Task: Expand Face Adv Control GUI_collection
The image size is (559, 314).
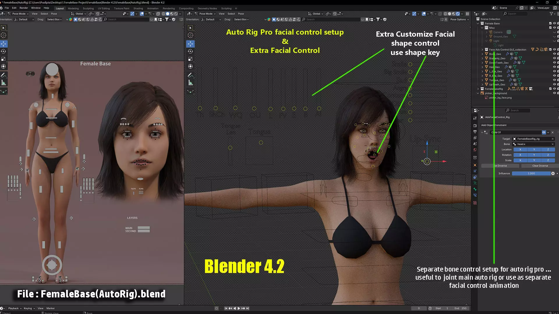Action: click(482, 49)
